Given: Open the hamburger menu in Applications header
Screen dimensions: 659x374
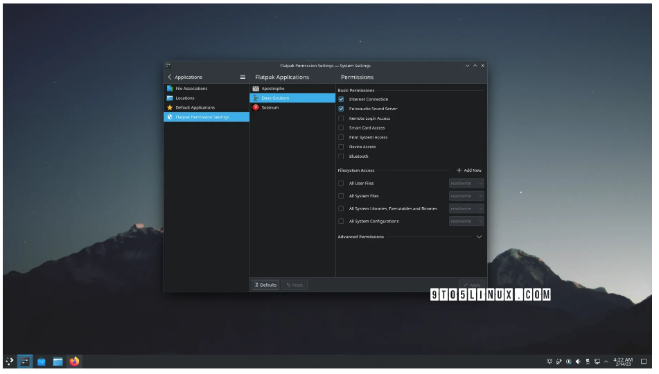Looking at the screenshot, I should [243, 78].
